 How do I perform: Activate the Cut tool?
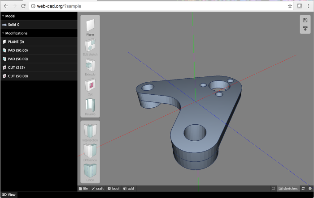(x=90, y=86)
